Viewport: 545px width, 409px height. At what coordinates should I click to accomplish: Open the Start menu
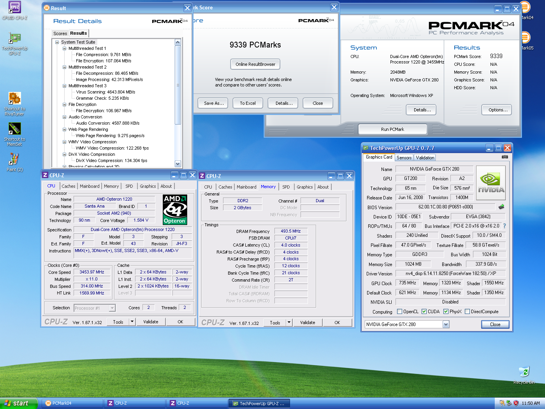pyautogui.click(x=19, y=403)
